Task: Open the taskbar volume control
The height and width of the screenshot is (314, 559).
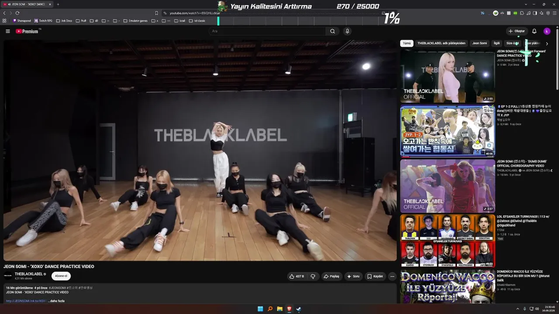Action: [537, 309]
